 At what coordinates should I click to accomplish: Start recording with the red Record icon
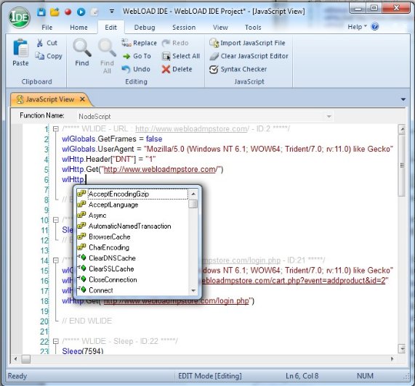68,12
